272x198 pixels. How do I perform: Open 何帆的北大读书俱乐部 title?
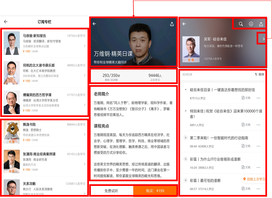39,65
